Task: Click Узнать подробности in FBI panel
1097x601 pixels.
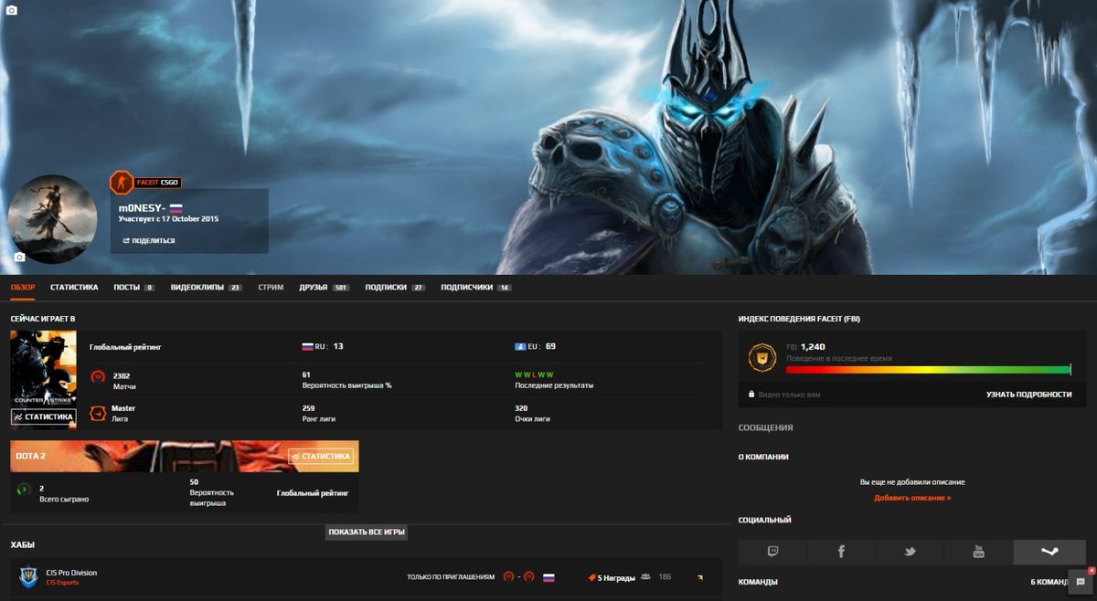Action: 1028,395
